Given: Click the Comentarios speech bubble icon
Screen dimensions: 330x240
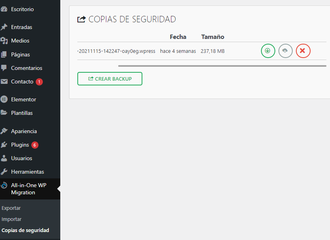Looking at the screenshot, I should coord(4,68).
